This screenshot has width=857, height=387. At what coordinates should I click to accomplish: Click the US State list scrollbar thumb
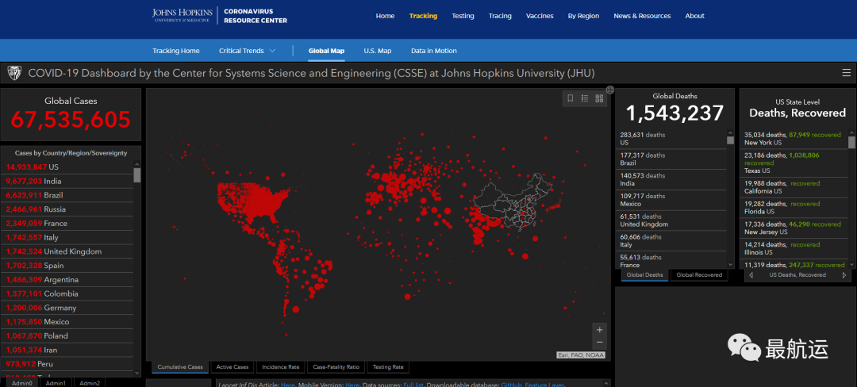point(851,143)
